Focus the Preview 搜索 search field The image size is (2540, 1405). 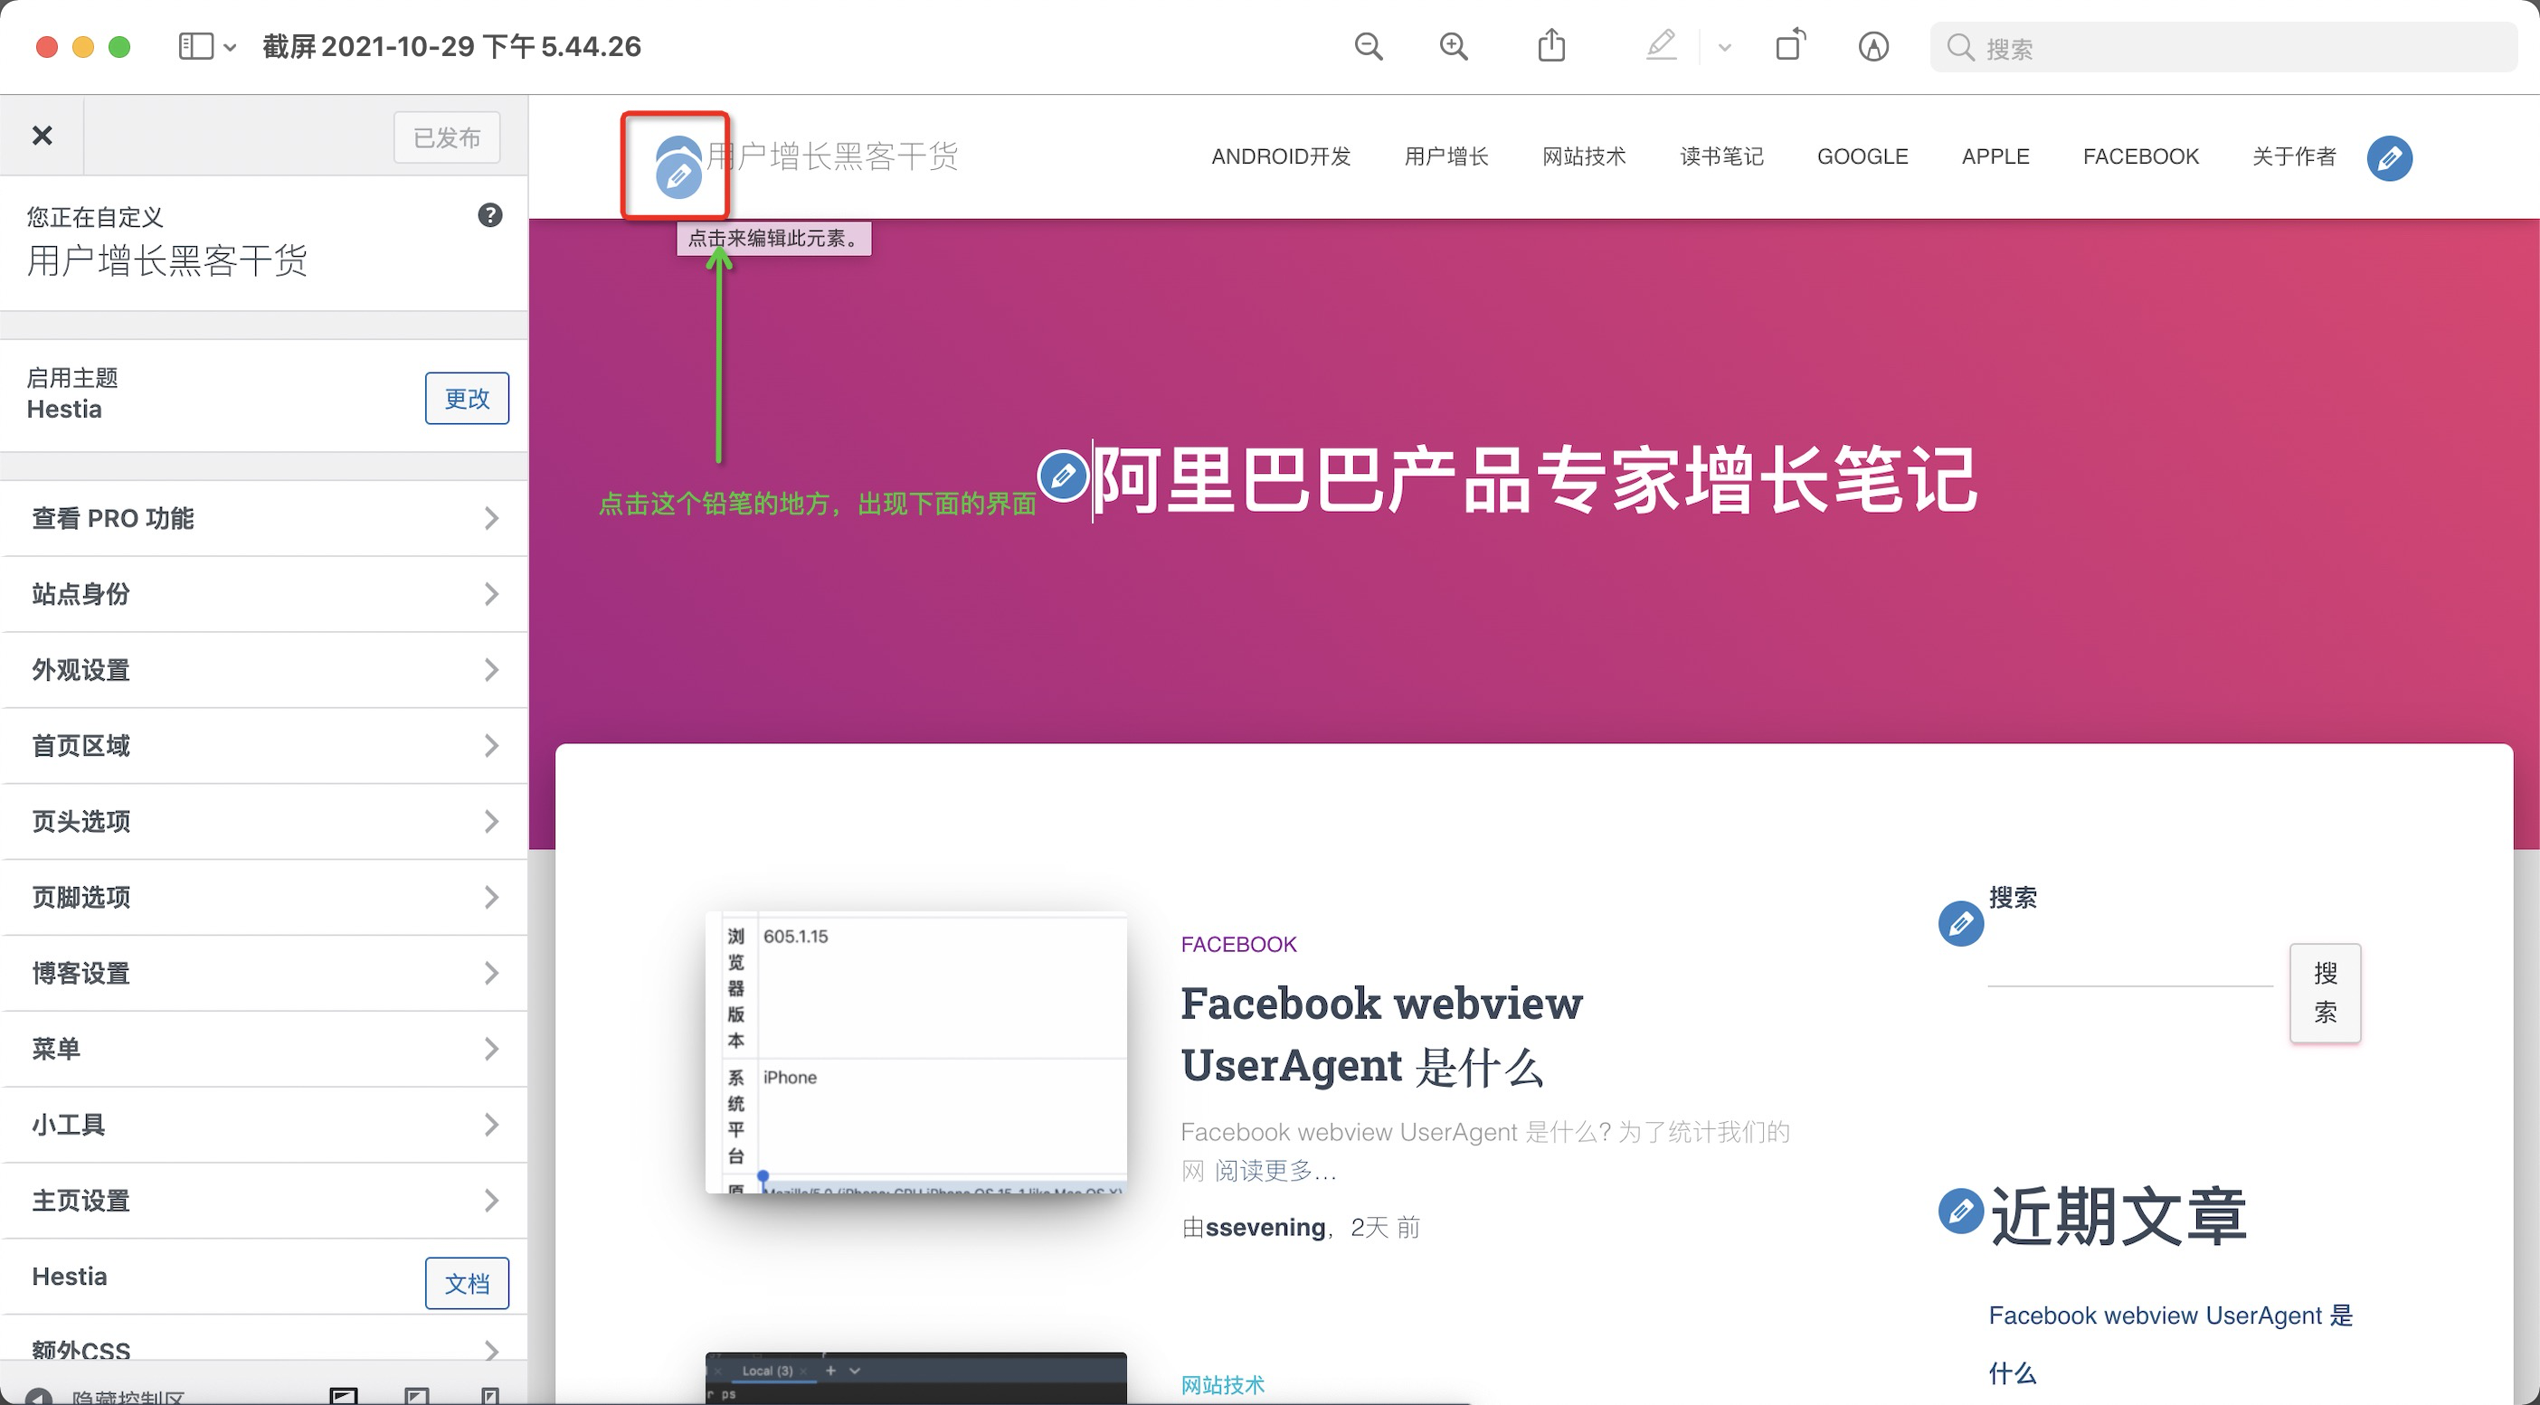click(x=2222, y=47)
